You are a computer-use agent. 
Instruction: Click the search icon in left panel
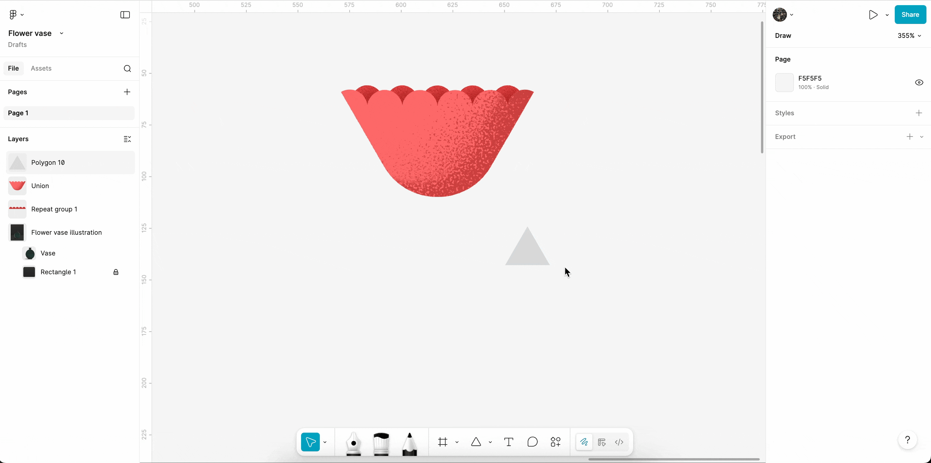point(127,69)
